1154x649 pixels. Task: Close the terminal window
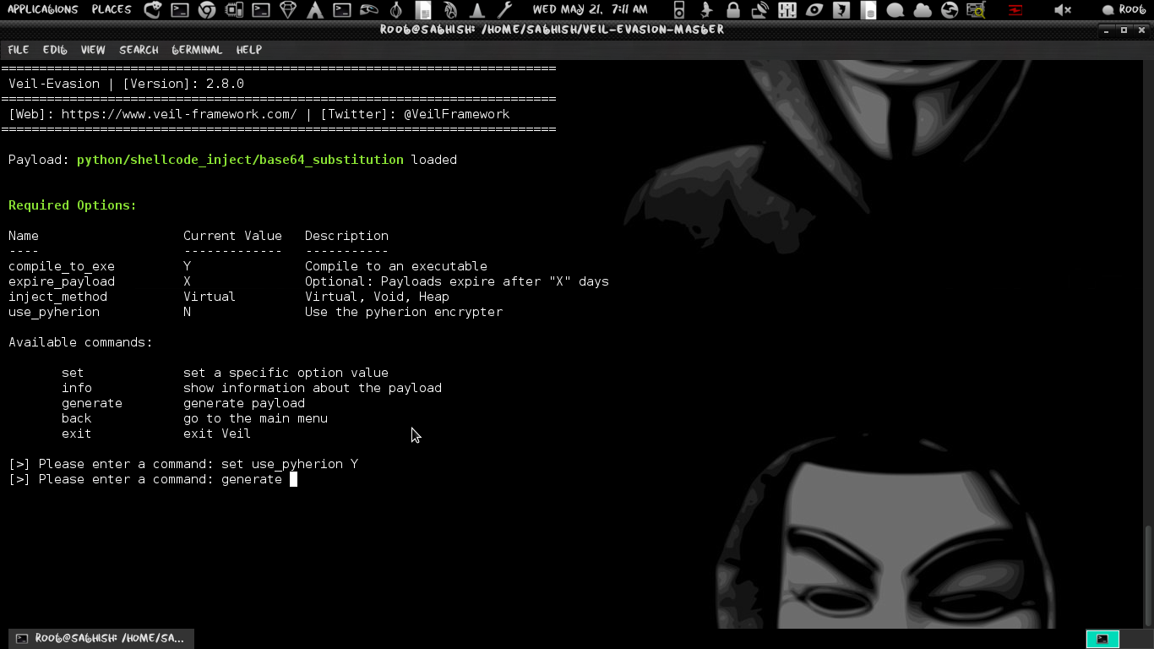[x=1141, y=30]
